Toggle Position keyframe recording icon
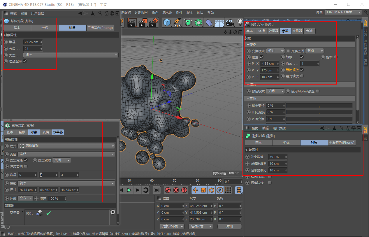Viewport: 369px width, 237px height. pos(195,190)
